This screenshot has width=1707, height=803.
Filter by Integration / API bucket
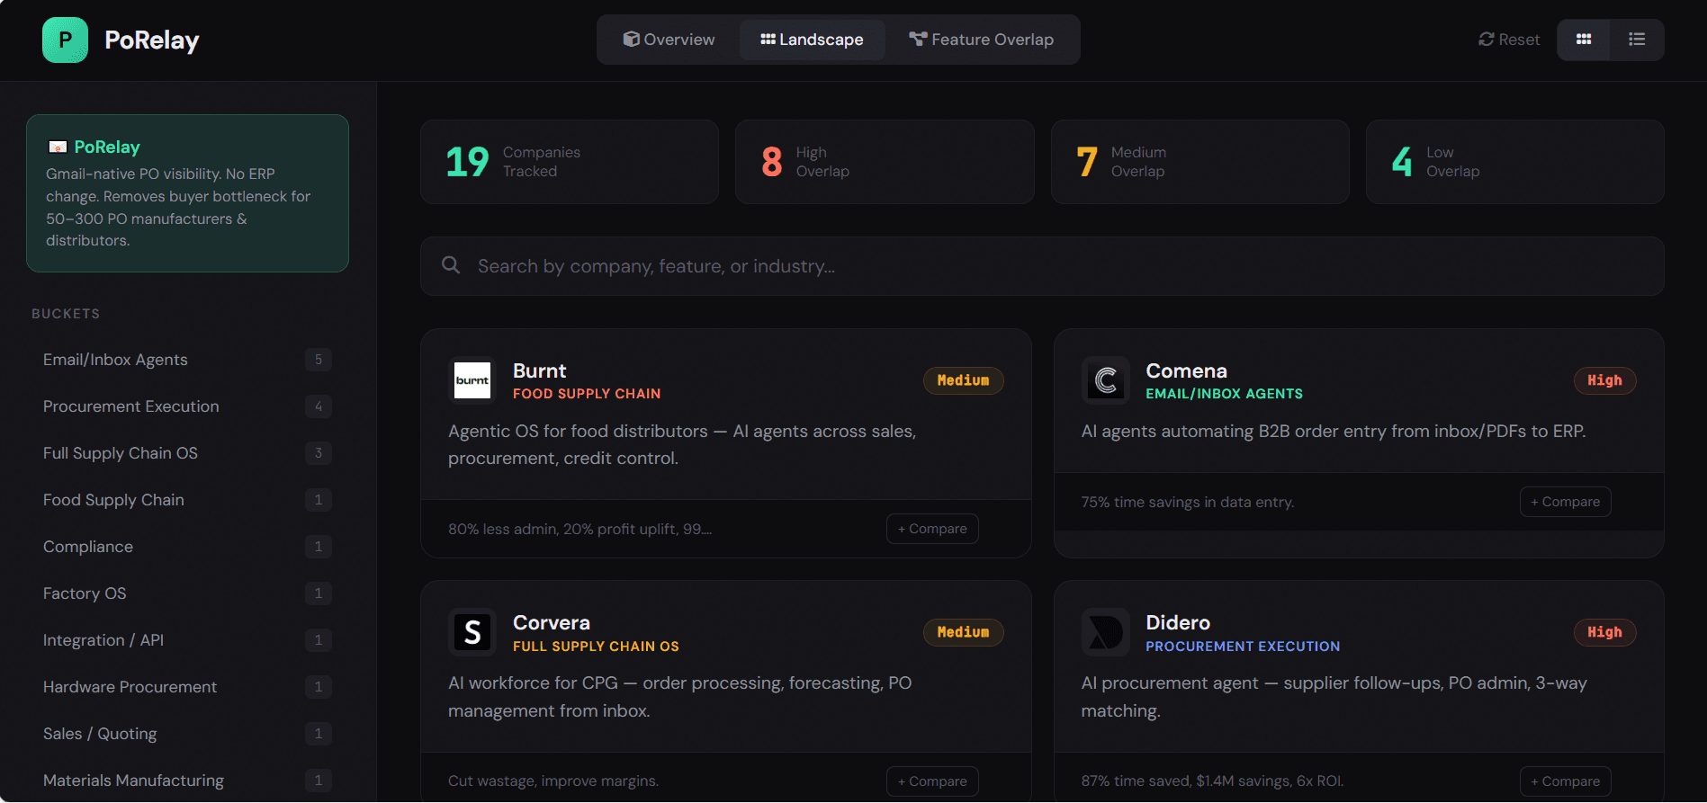click(x=187, y=640)
